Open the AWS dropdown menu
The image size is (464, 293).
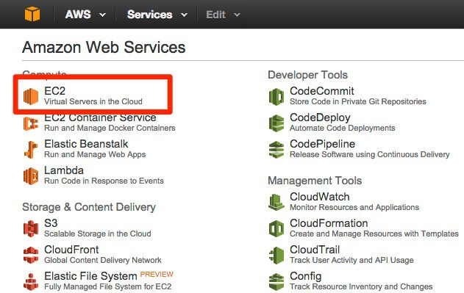[x=85, y=15]
